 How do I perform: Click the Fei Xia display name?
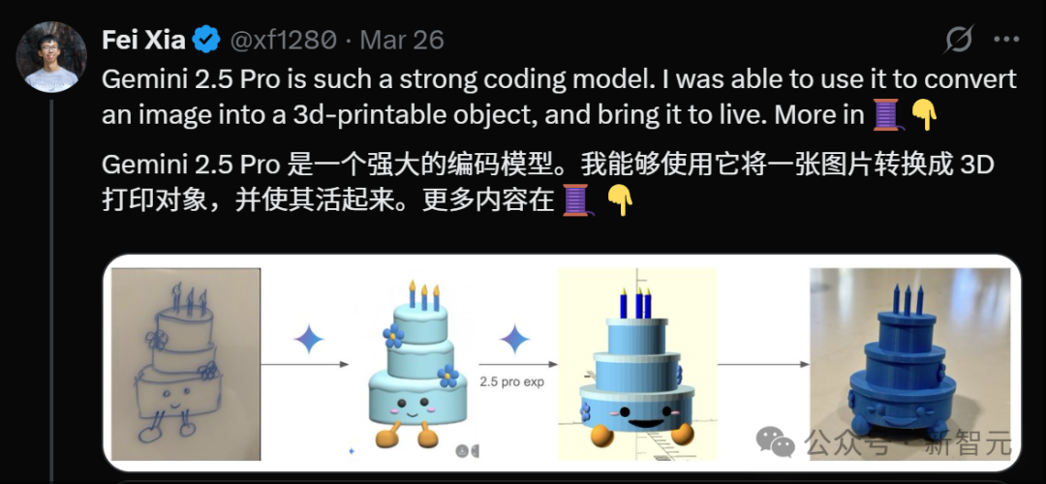coord(143,41)
